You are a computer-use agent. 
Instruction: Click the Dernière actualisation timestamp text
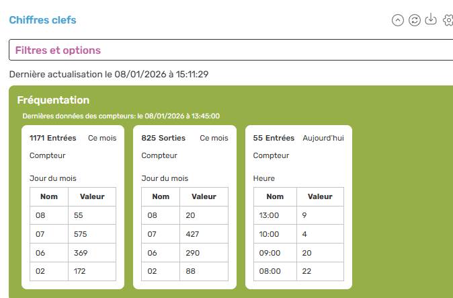click(109, 74)
